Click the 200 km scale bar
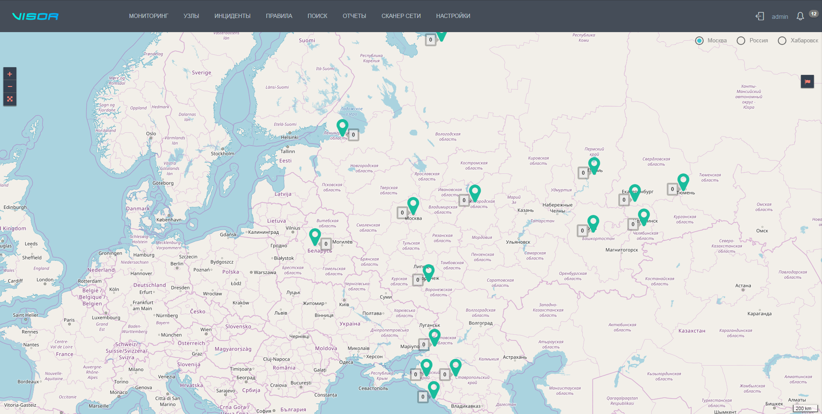 coord(806,408)
